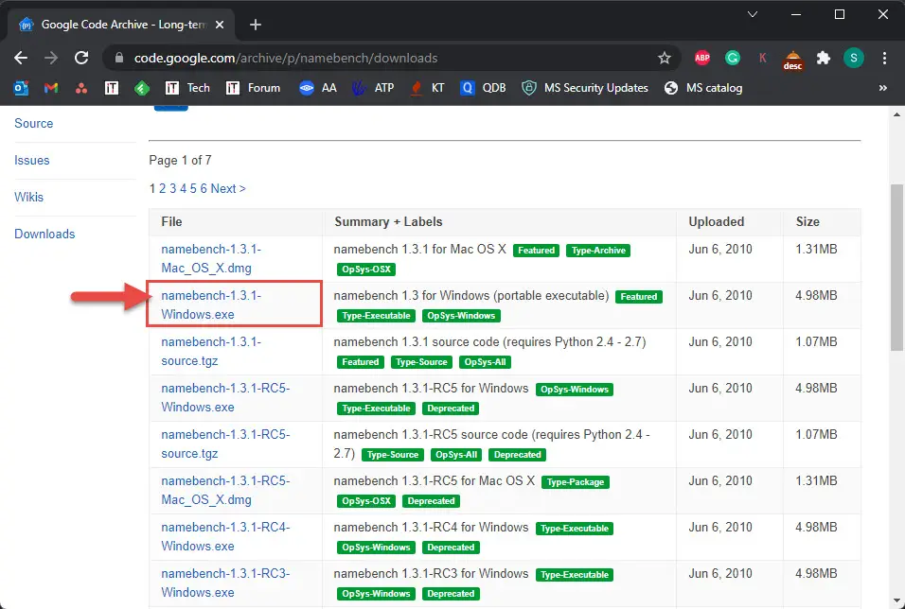Image resolution: width=905 pixels, height=609 pixels.
Task: Jump to page 4 of downloads
Action: pyautogui.click(x=183, y=188)
